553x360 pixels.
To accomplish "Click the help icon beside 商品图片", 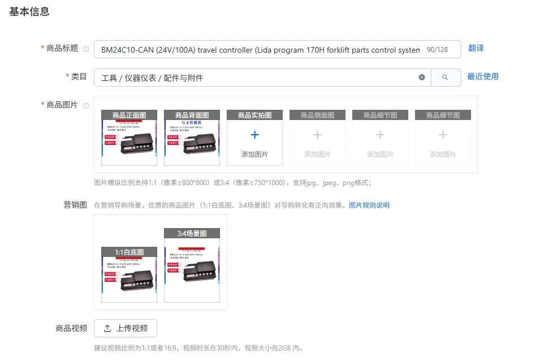I will pos(86,105).
